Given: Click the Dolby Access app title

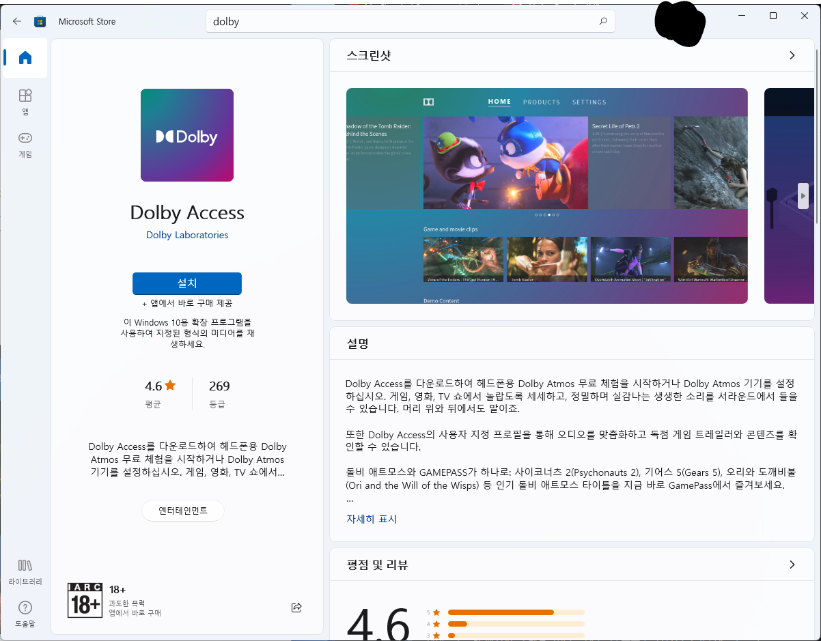Looking at the screenshot, I should click(x=187, y=212).
